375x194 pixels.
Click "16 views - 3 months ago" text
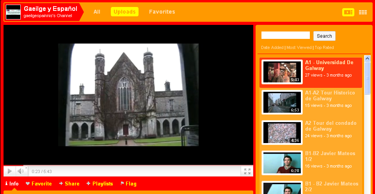click(328, 166)
